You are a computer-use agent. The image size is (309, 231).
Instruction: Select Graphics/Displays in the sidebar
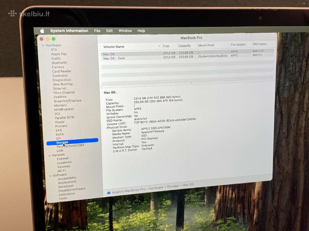67,101
